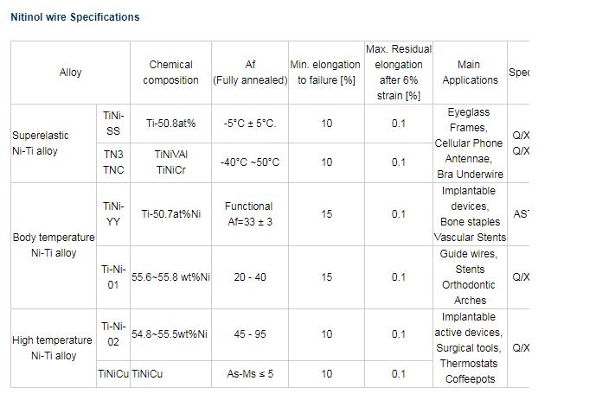Select the TiNiVAl TiNiCr composition cell
The width and height of the screenshot is (596, 400).
pos(170,162)
